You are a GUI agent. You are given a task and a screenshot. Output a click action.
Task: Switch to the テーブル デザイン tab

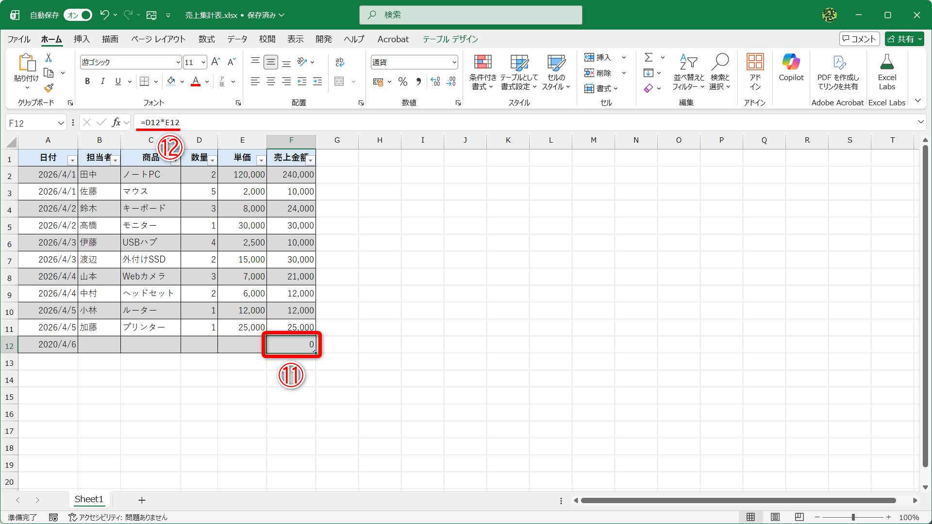click(x=450, y=39)
